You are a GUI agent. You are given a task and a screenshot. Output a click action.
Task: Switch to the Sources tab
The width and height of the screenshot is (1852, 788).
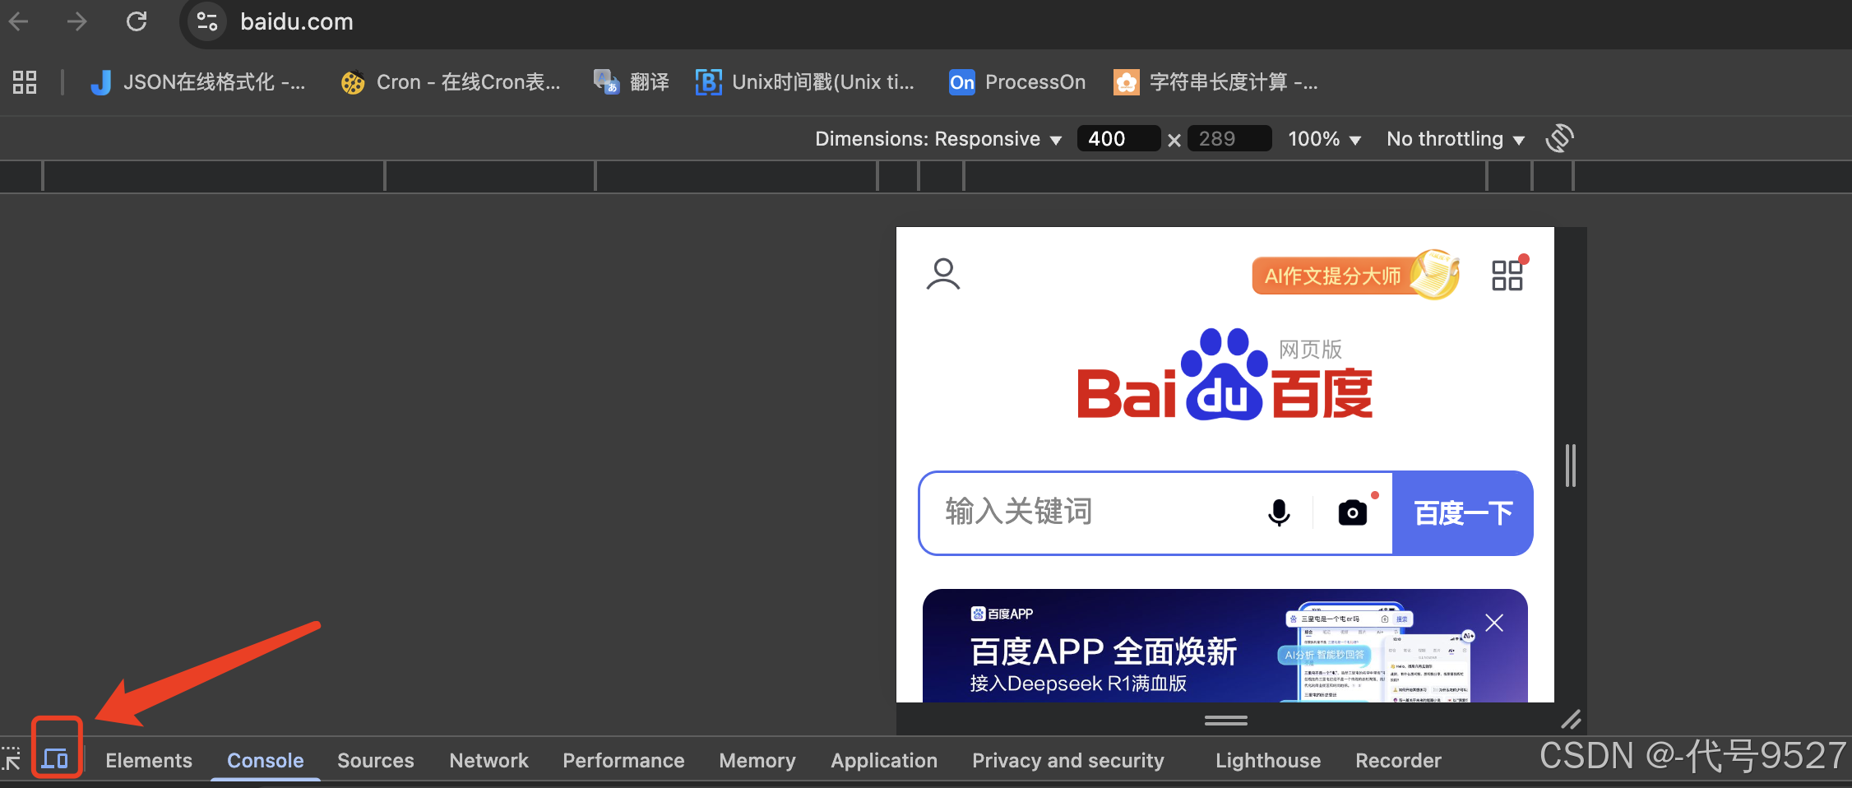tap(376, 761)
